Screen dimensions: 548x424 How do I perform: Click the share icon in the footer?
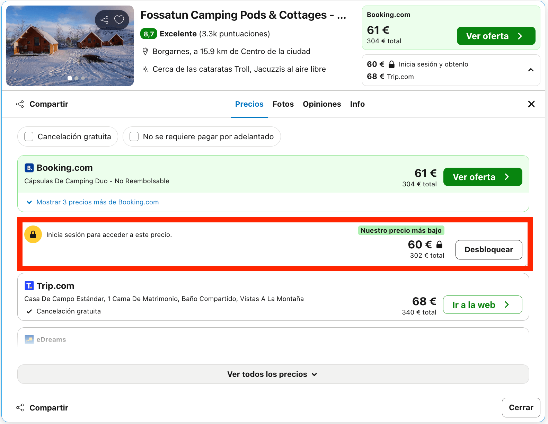coord(20,408)
